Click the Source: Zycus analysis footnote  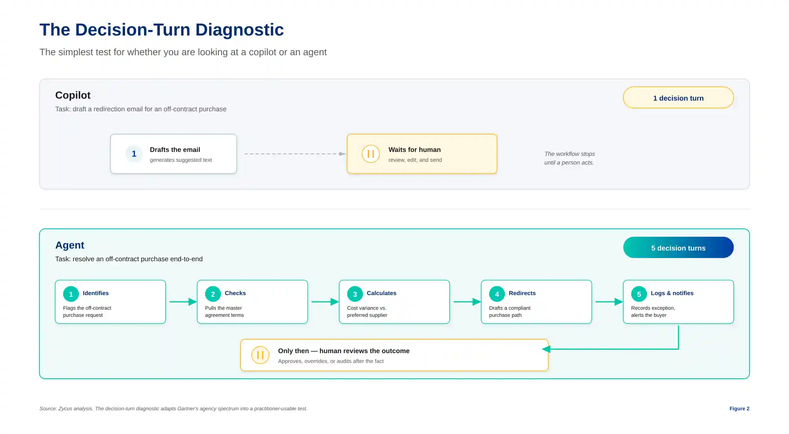(173, 408)
